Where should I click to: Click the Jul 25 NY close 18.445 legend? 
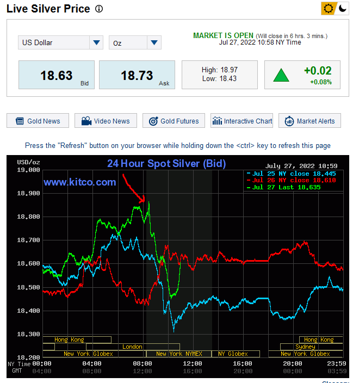[x=291, y=174]
